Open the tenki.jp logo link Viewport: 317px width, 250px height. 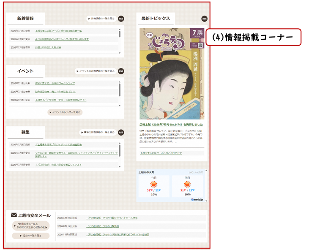[x=197, y=199]
